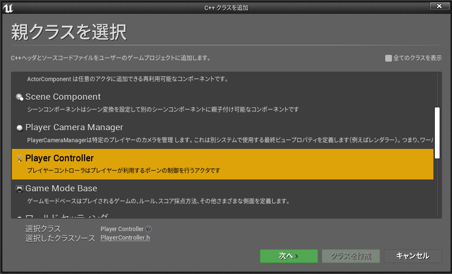Click the ActorComponent description text

(x=127, y=79)
